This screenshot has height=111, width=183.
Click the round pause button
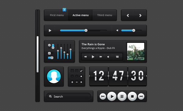[122, 96]
